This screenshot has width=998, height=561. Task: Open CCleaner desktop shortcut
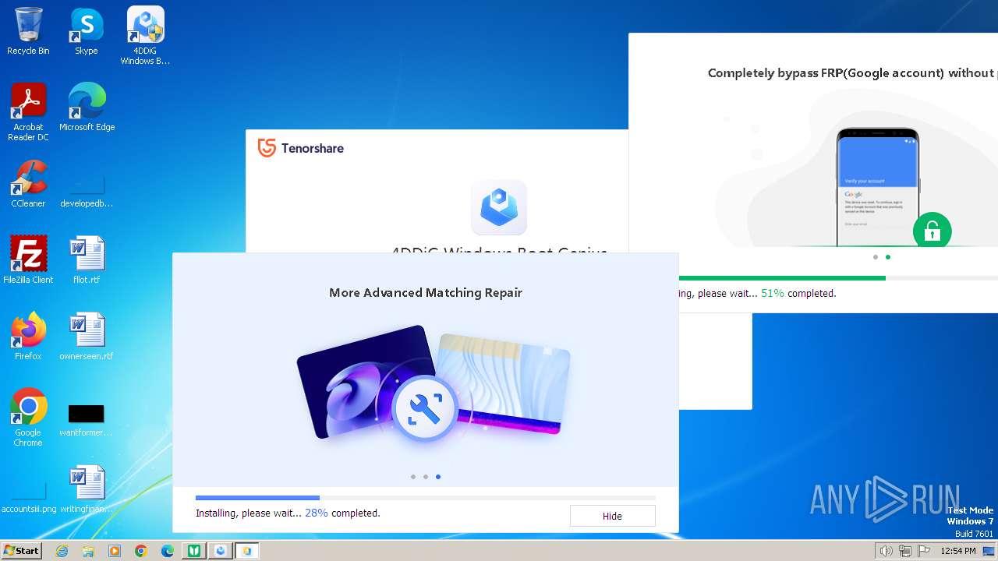click(28, 184)
